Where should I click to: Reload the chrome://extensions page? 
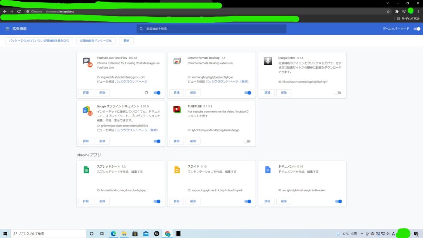19,12
